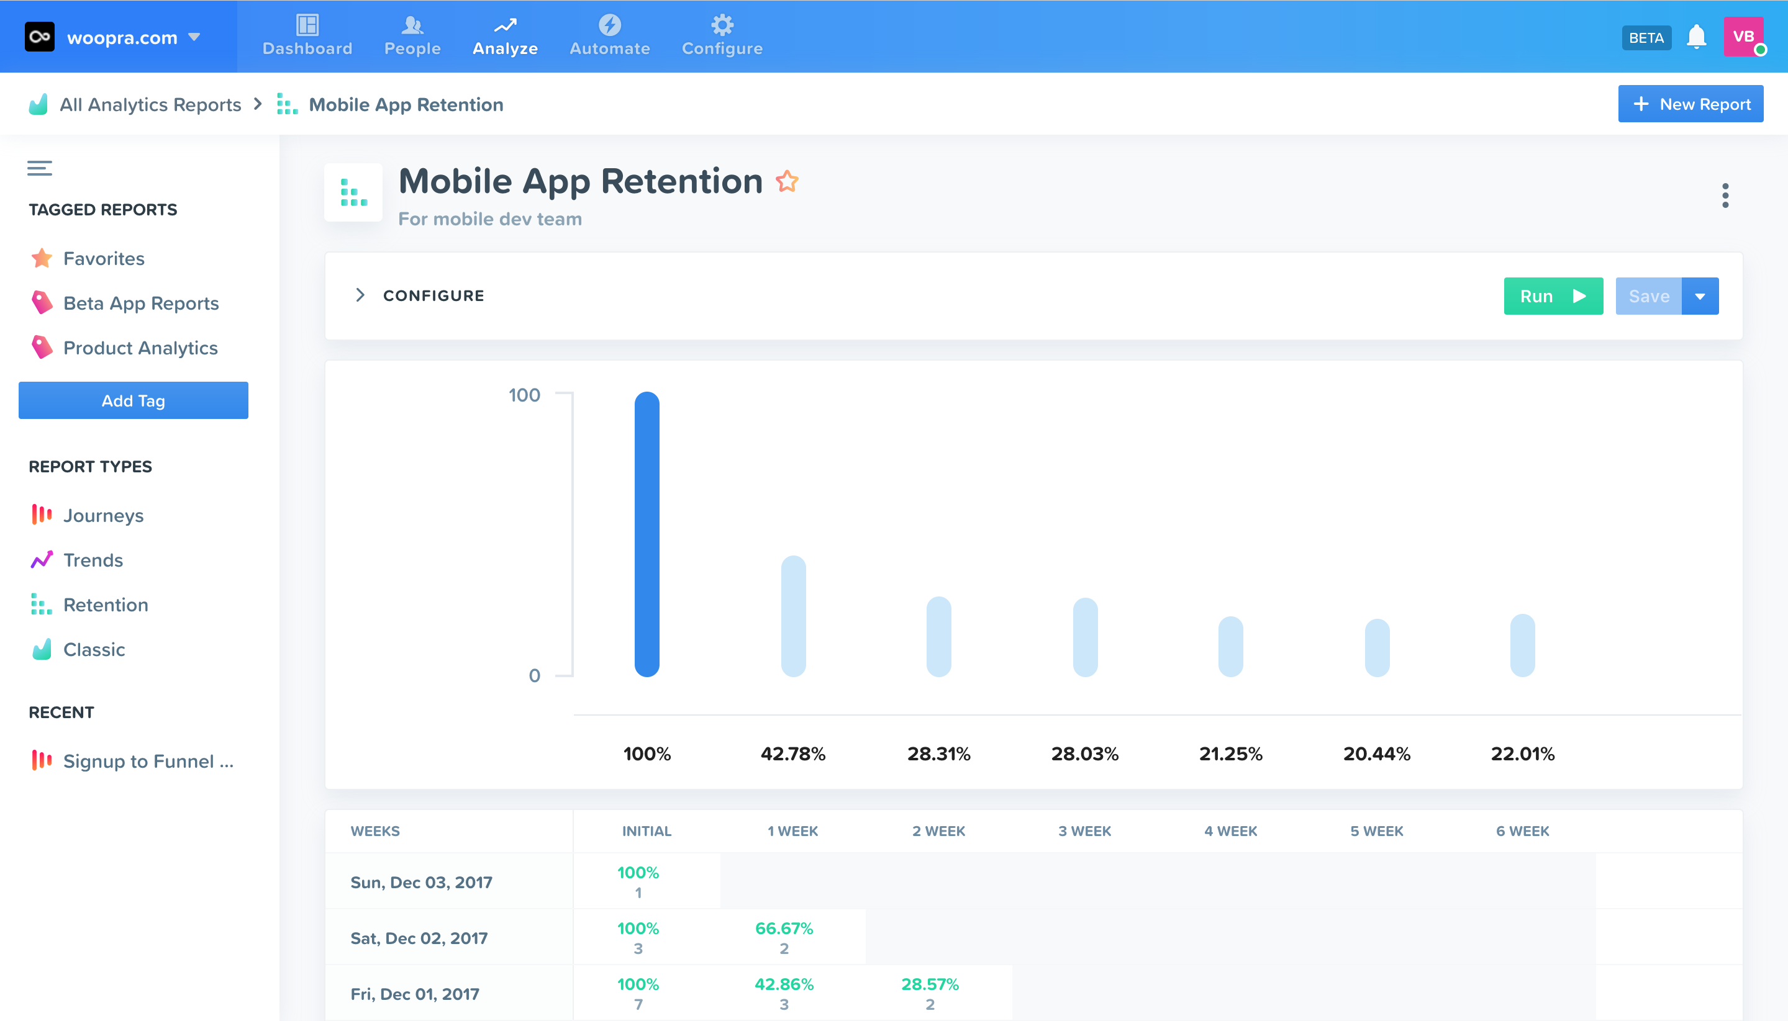Click the green Run button
Screen dimensions: 1788x1021
pos(1553,296)
